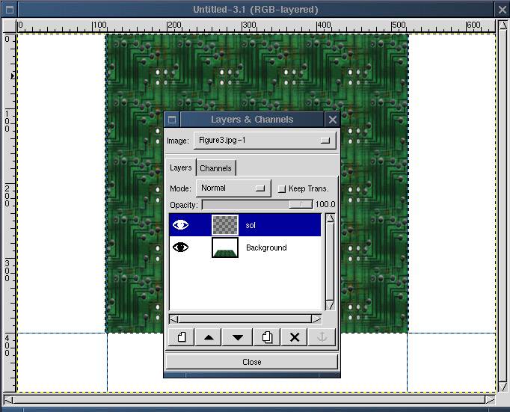This screenshot has width=510, height=412.
Task: Open the Layers & Channels window menu icon
Action: click(x=171, y=120)
